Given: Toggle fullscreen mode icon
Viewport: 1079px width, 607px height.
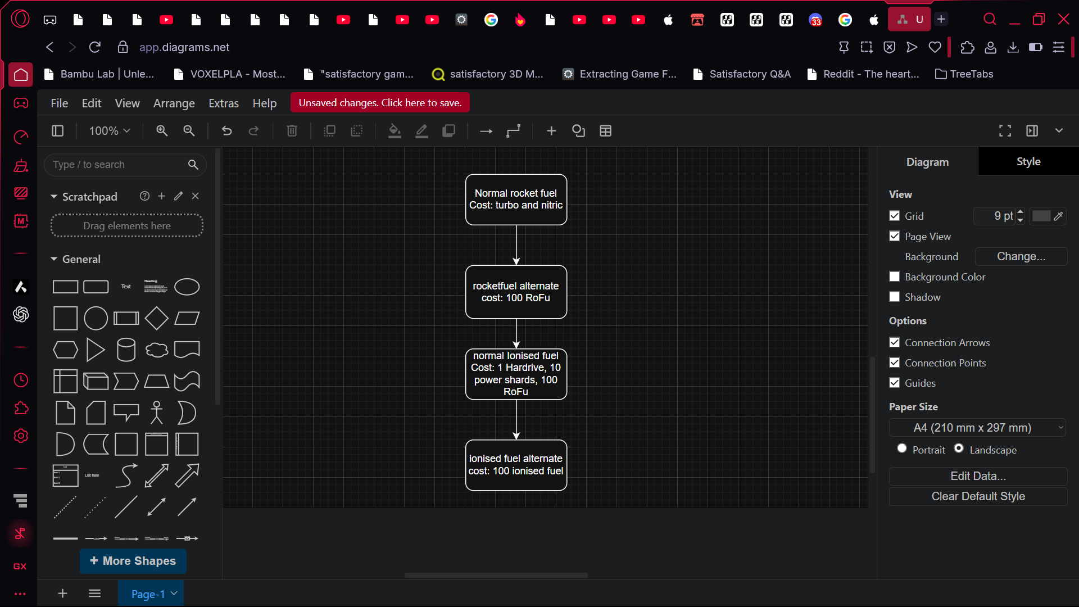Looking at the screenshot, I should point(1005,131).
